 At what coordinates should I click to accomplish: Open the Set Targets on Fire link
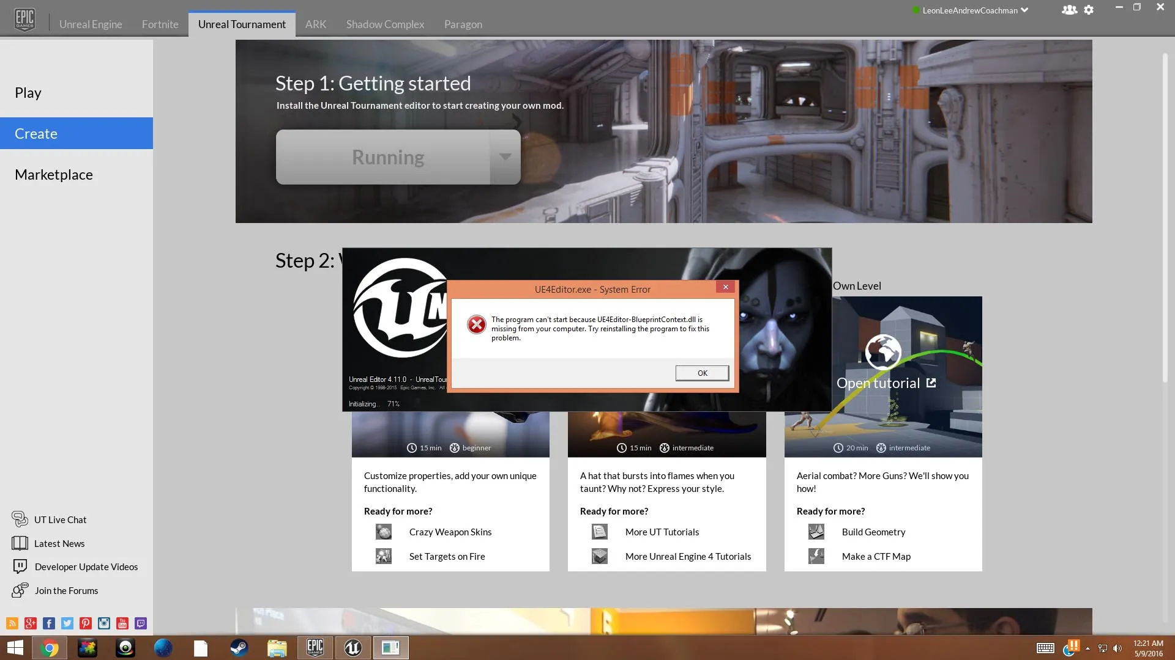point(447,556)
